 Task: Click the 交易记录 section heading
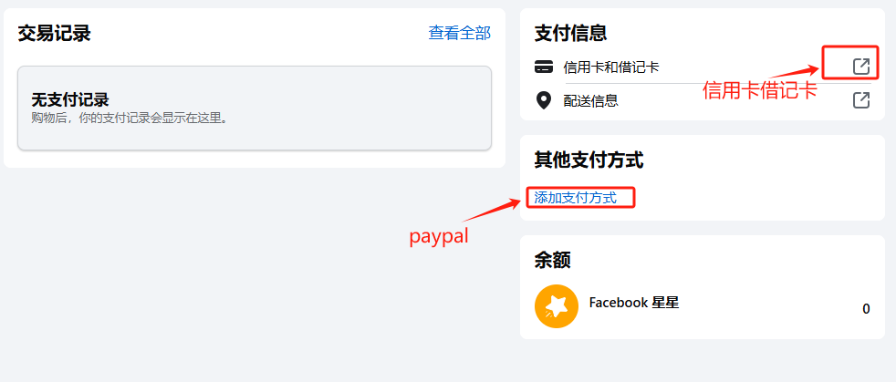click(54, 33)
